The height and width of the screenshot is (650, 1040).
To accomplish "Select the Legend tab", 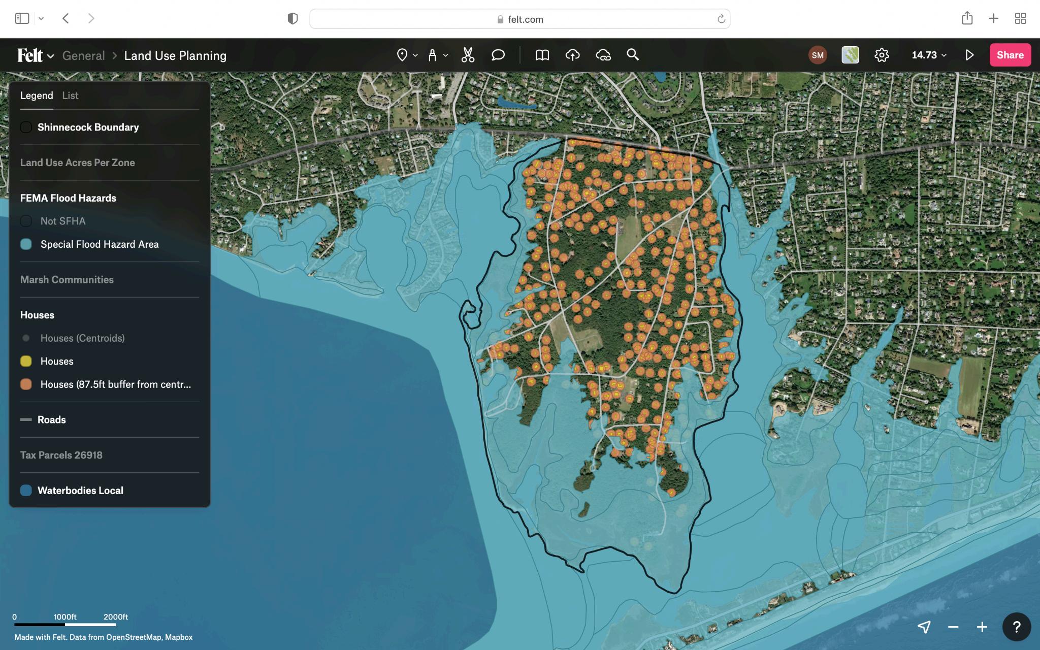I will pyautogui.click(x=37, y=95).
